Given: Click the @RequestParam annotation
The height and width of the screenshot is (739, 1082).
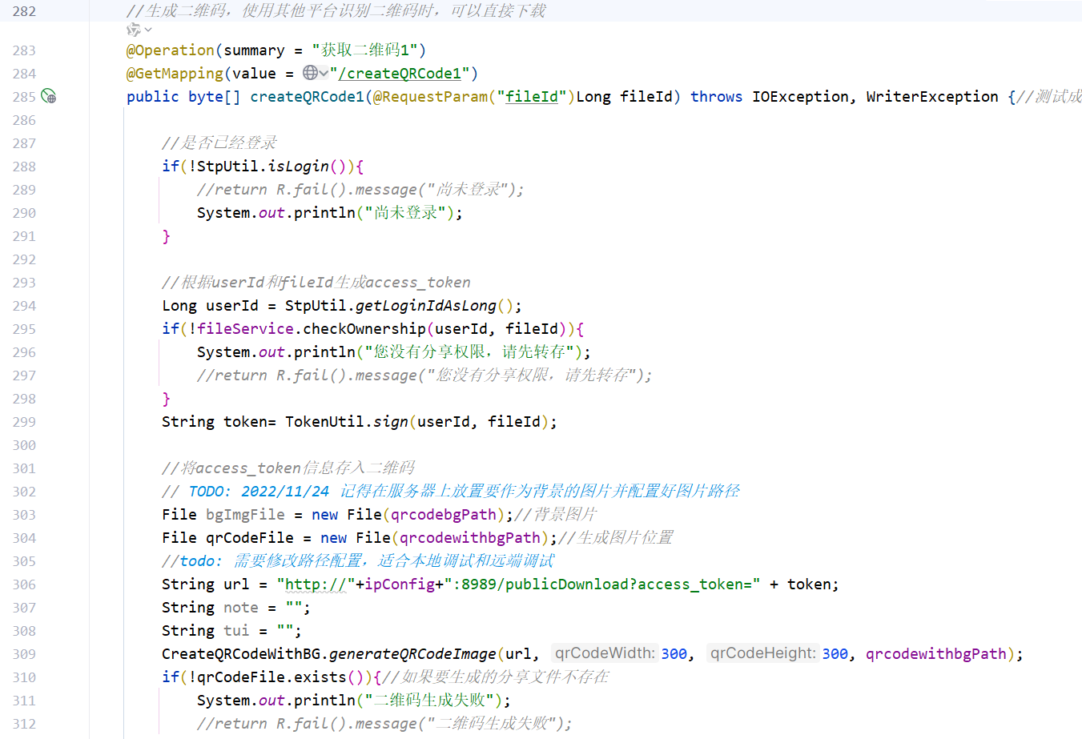Looking at the screenshot, I should click(x=430, y=96).
